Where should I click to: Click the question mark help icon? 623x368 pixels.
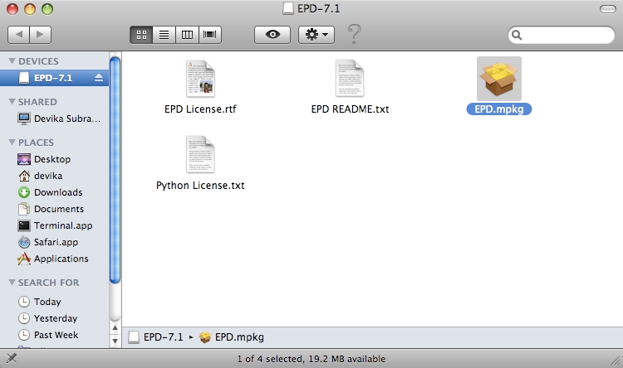pos(355,34)
